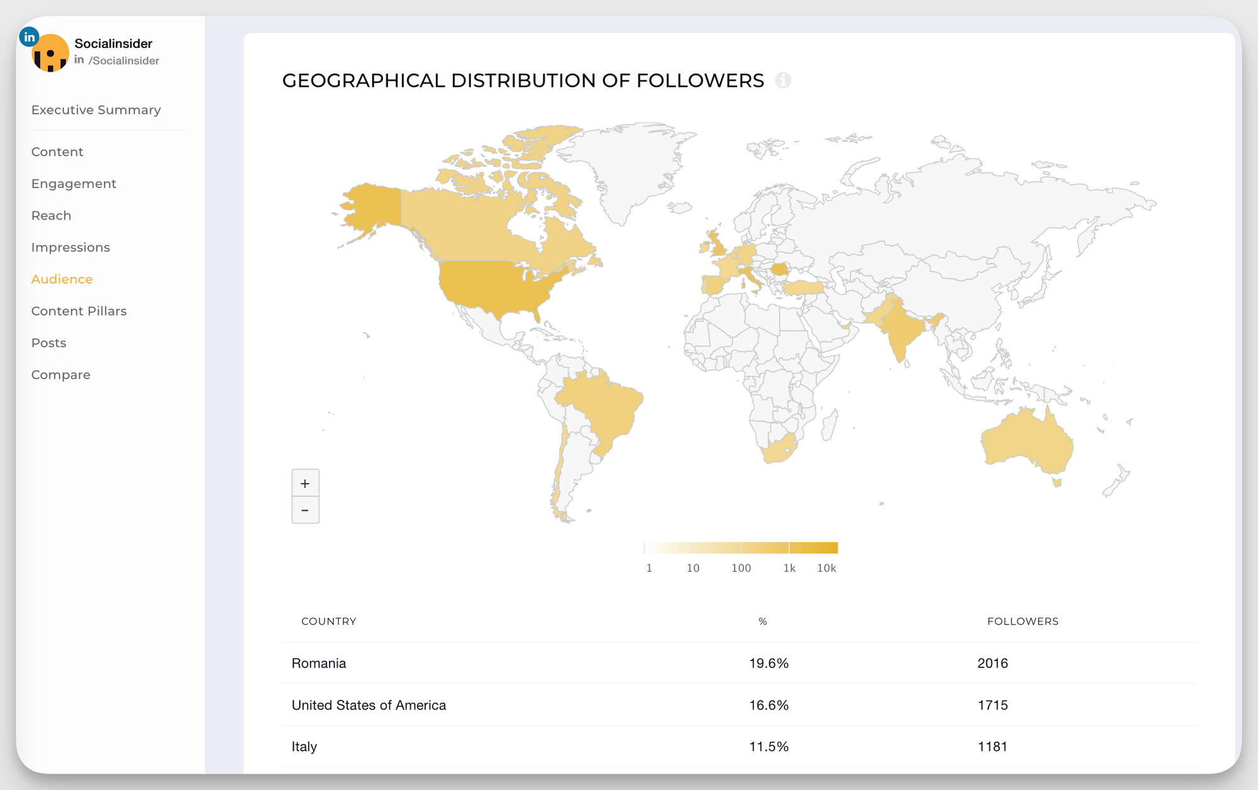
Task: Click the % column header
Action: (x=763, y=621)
